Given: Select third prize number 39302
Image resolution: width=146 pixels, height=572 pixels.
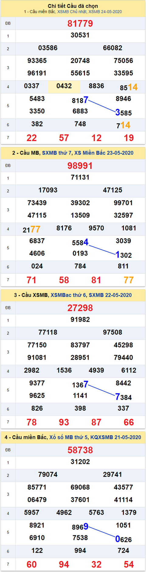Looking at the screenshot, I should (x=80, y=203).
